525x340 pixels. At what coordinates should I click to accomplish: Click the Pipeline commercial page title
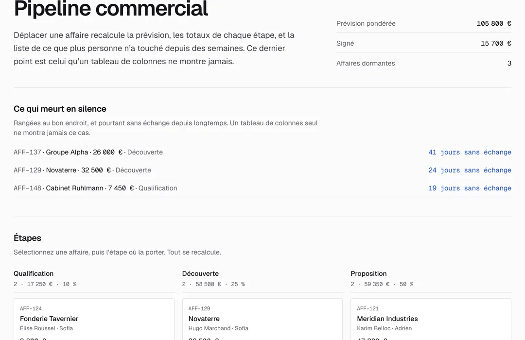coord(111,8)
